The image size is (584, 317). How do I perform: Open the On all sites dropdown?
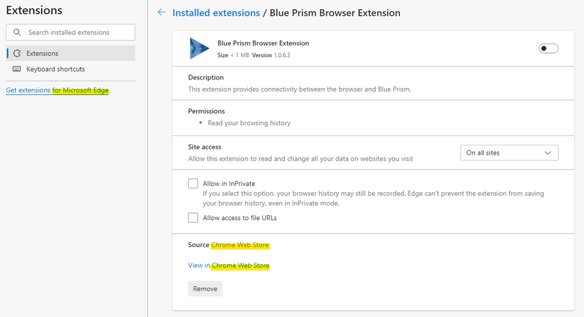[509, 153]
